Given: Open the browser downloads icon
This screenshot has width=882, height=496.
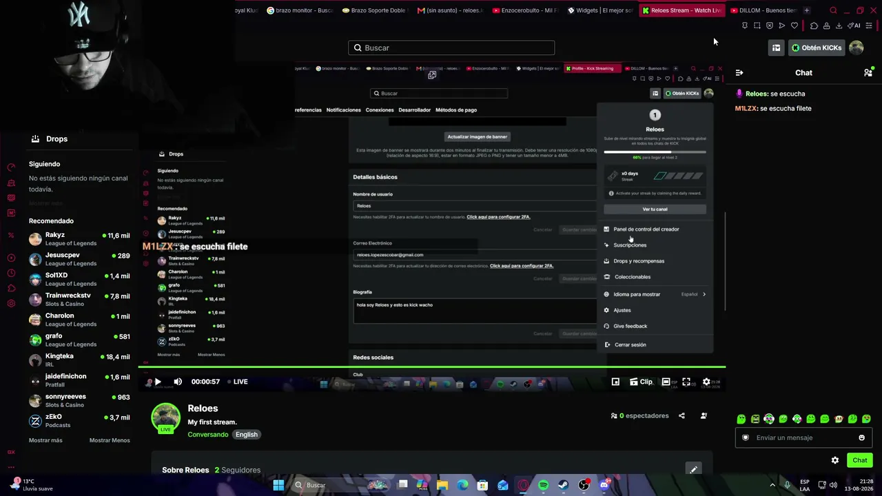Looking at the screenshot, I should [839, 25].
